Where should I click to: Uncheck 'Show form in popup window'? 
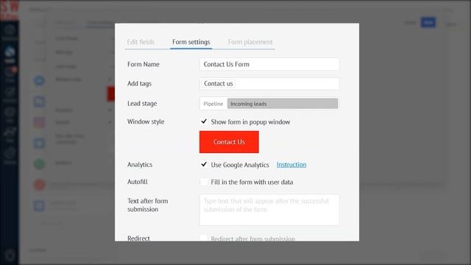[204, 121]
